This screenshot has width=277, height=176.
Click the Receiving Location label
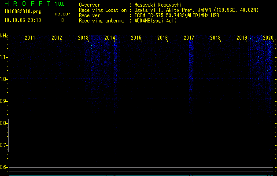click(103, 10)
